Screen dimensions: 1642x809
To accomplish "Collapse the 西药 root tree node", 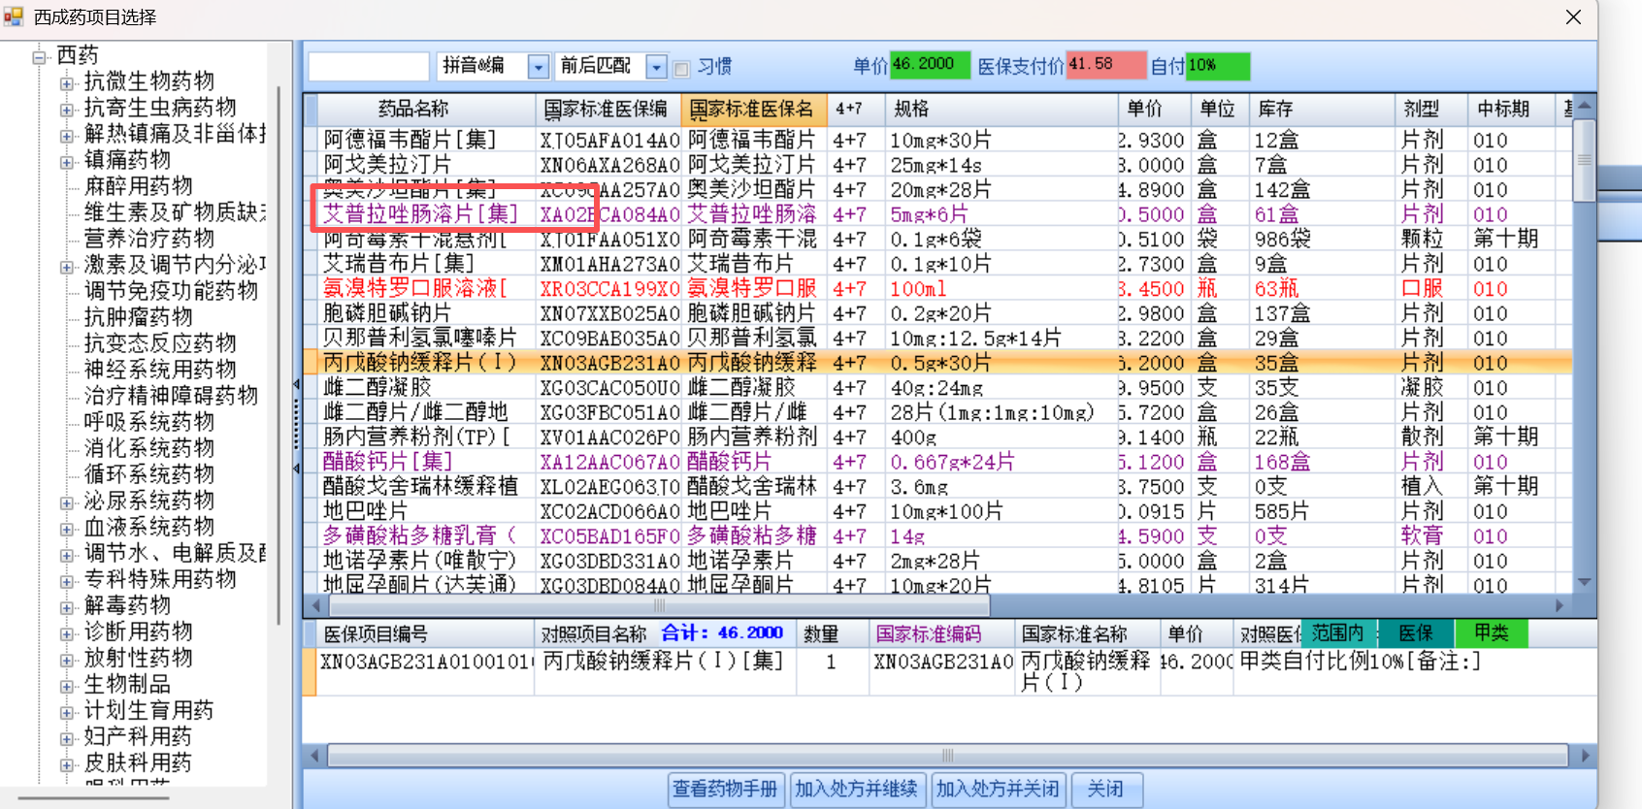I will 40,56.
